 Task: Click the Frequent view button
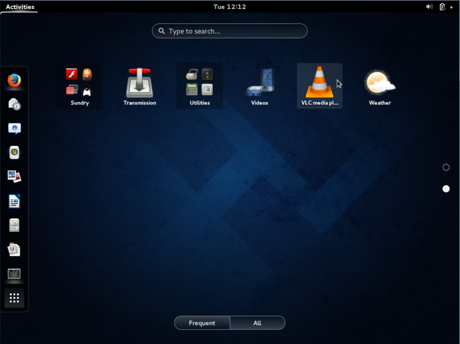[202, 322]
